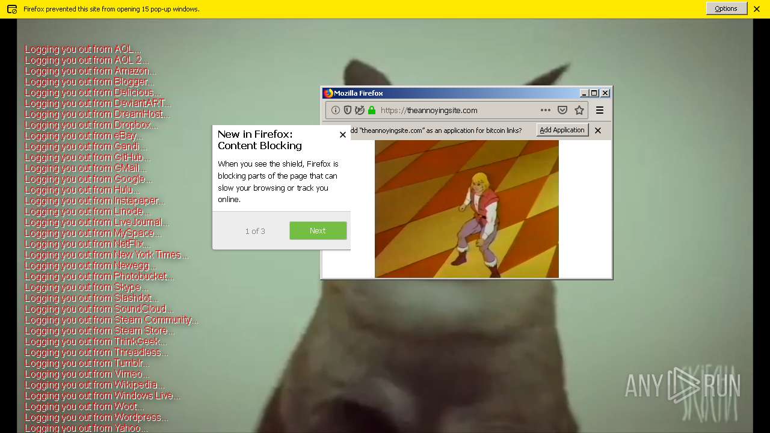Click 'New in Firefox: Content Blocking' heading
Screen dimensions: 770x433
260,140
